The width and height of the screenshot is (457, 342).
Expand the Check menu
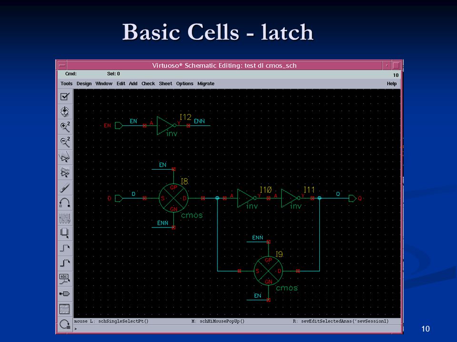(148, 84)
